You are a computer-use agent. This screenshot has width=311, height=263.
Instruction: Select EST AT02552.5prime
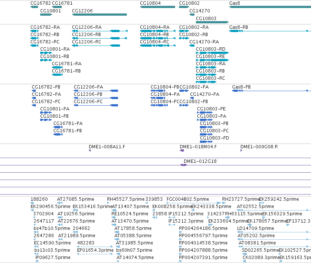tap(274, 210)
